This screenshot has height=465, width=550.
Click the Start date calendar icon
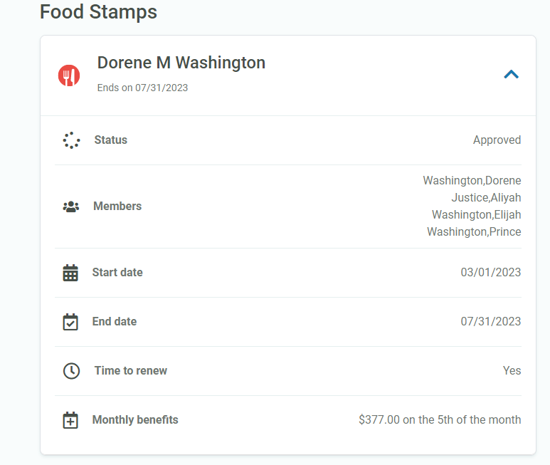pyautogui.click(x=70, y=273)
